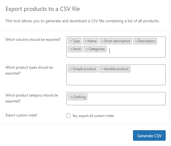Remove the Name column tag
Viewport: 171px width, 146px height.
(86, 41)
